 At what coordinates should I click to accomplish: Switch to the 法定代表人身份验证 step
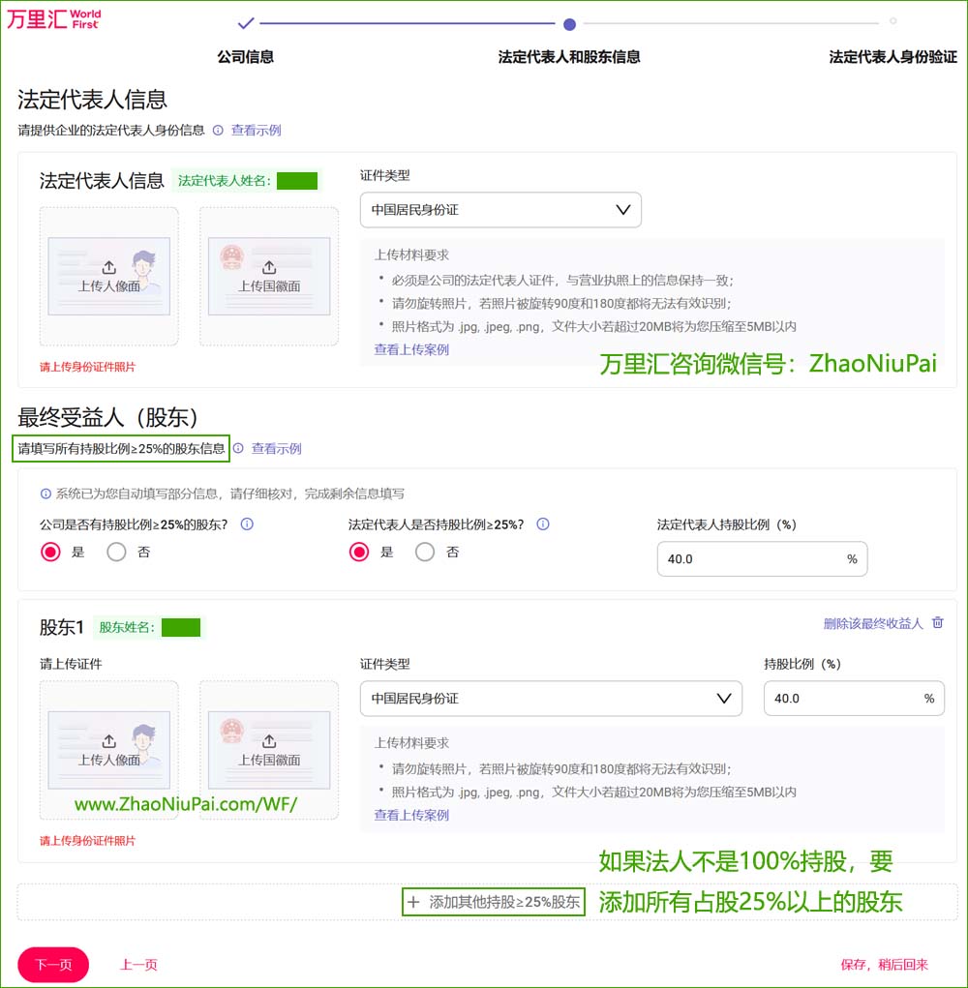[x=891, y=58]
